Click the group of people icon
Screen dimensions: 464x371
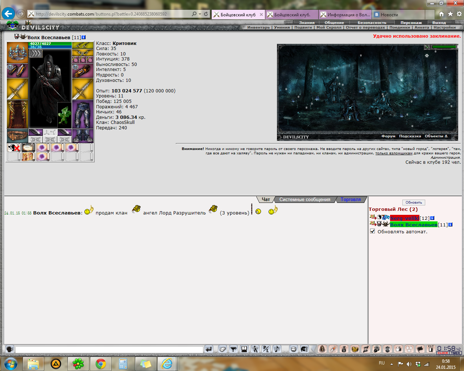pos(409,349)
